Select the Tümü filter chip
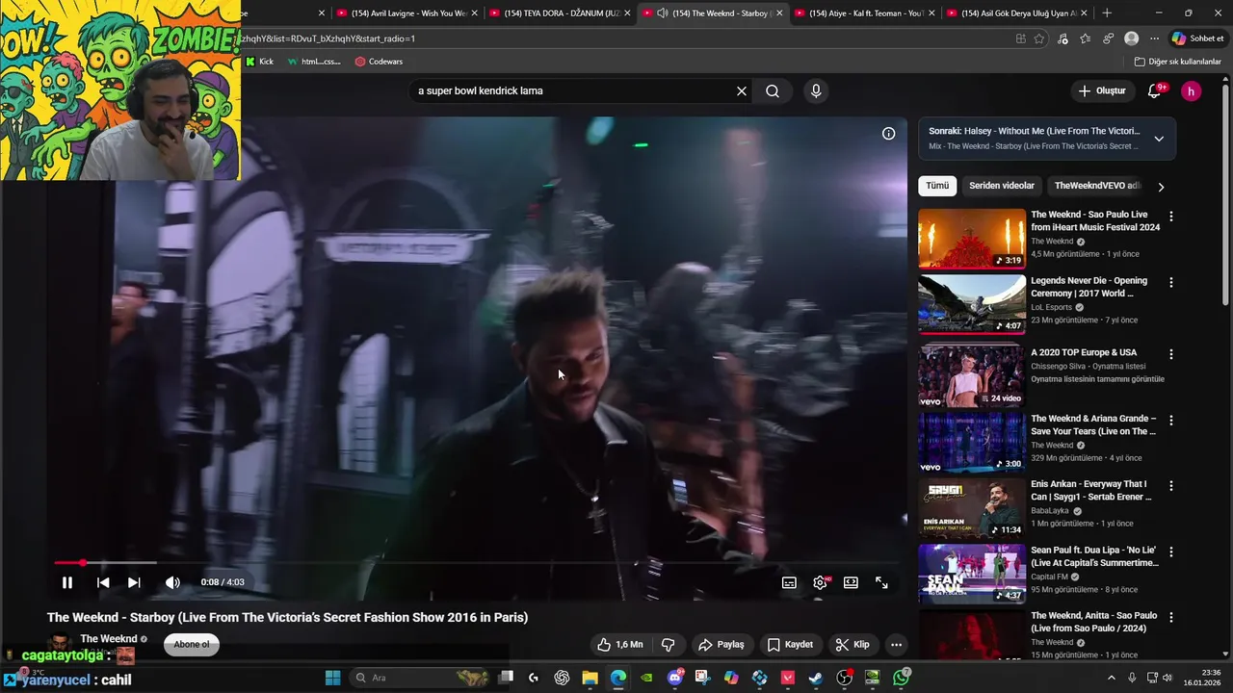 click(937, 186)
